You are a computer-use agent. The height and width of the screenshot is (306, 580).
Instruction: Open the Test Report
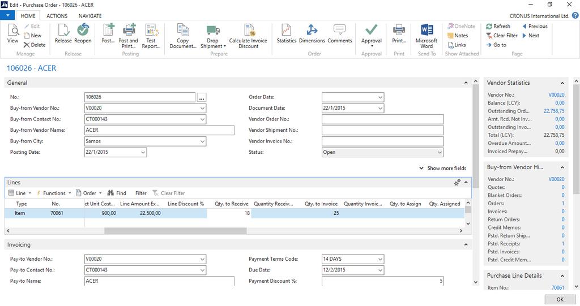[151, 36]
